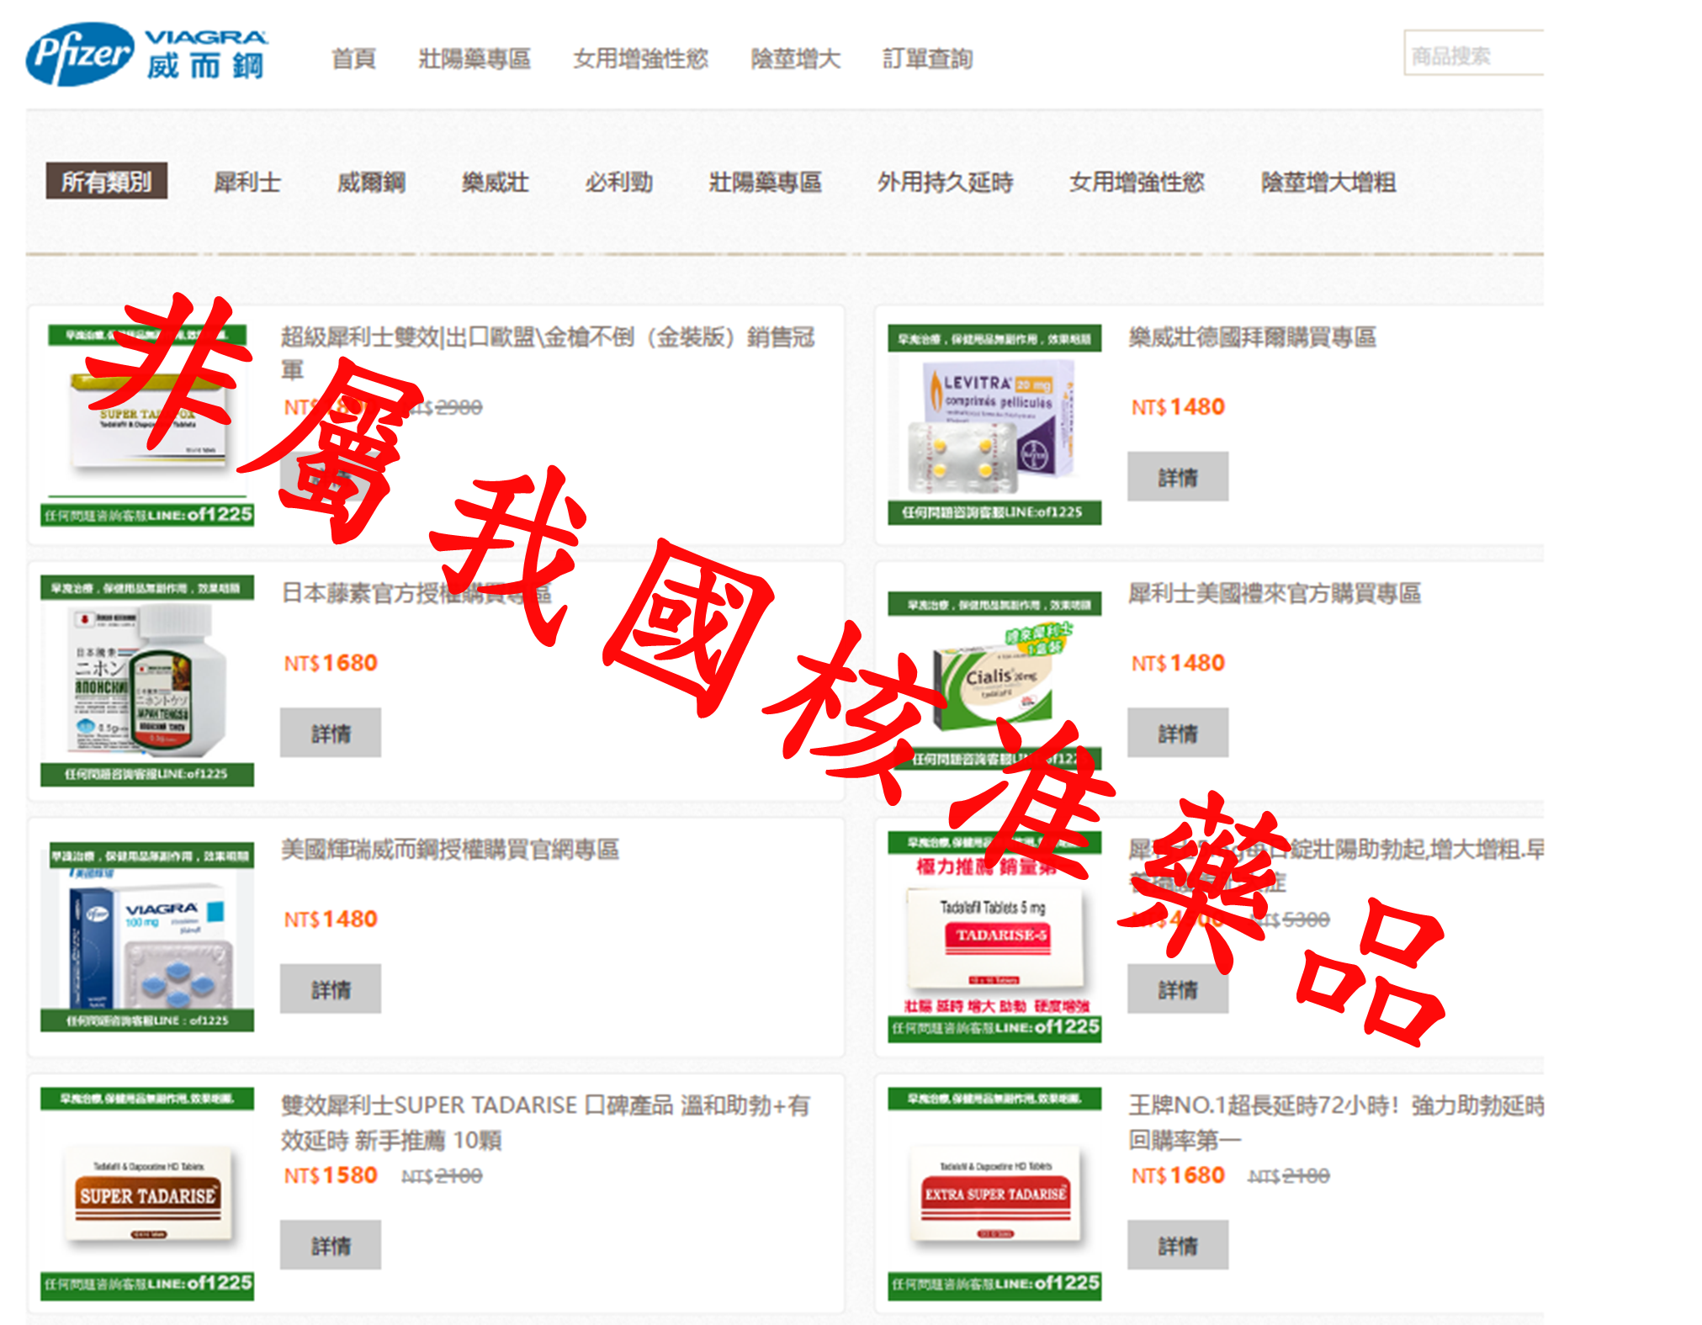Click struck-through NT$2980 original price
This screenshot has width=1702, height=1325.
(443, 408)
